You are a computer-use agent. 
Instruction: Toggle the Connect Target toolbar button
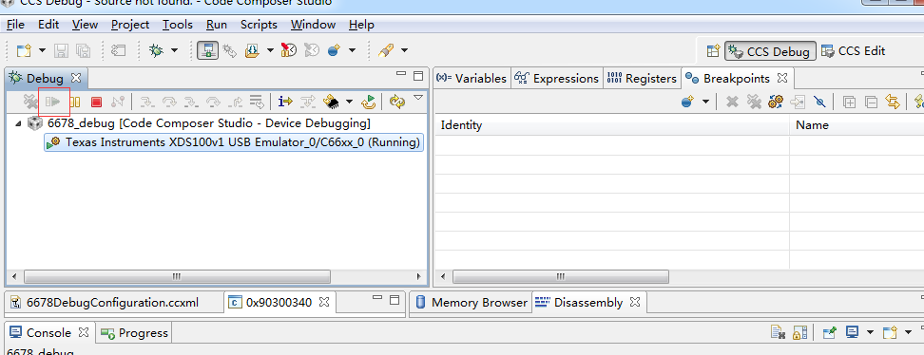tap(207, 50)
